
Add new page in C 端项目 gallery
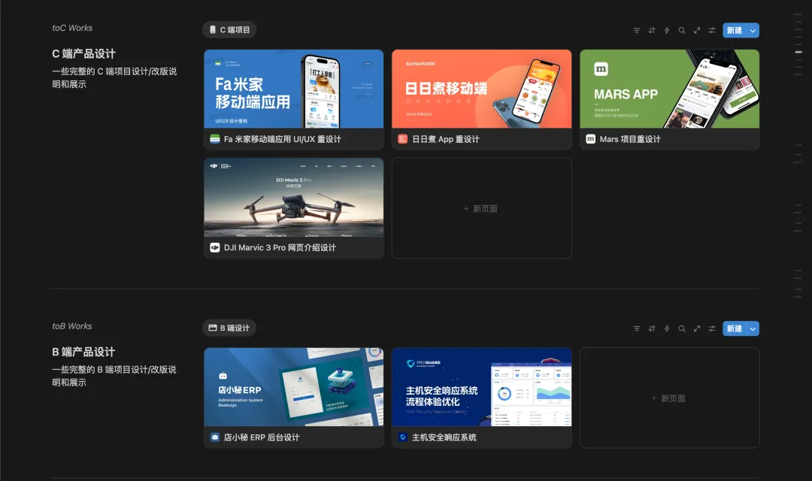click(x=482, y=208)
